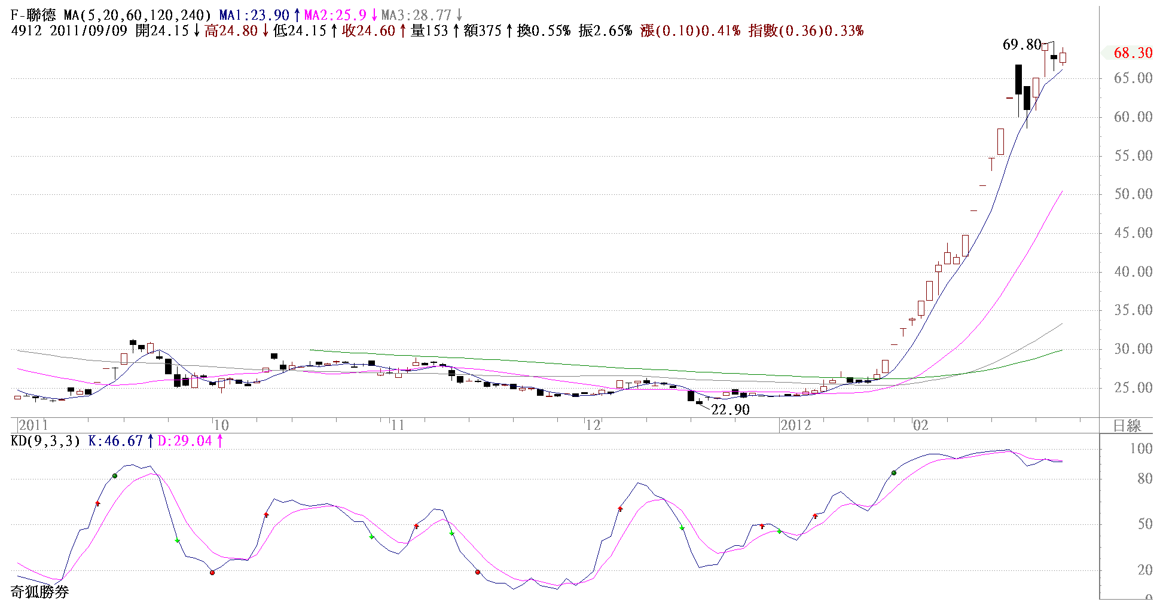Click the red dot KD marker in mid-November
This screenshot has width=1163, height=611.
point(478,572)
